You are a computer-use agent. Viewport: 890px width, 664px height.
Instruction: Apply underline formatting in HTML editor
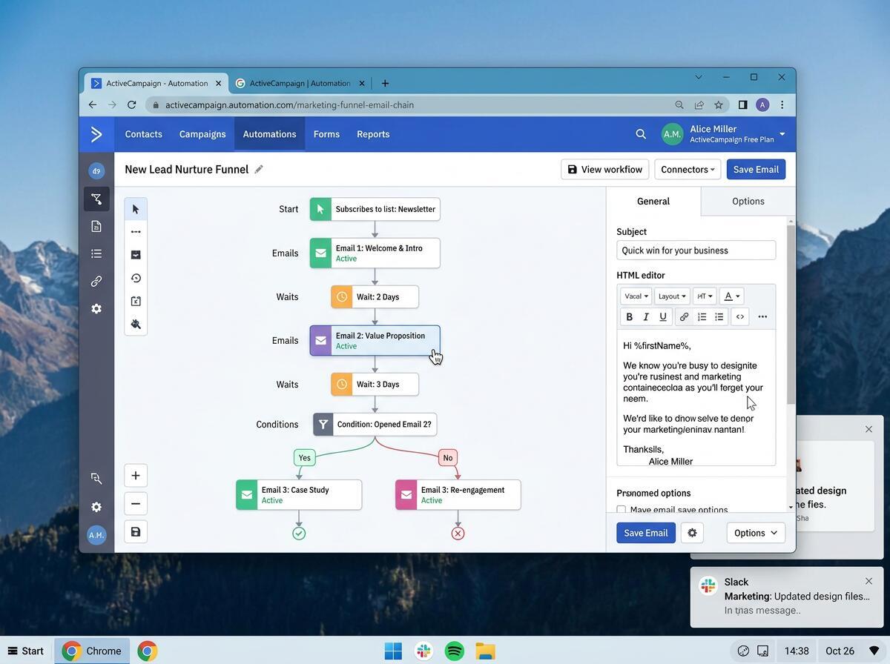pyautogui.click(x=663, y=317)
